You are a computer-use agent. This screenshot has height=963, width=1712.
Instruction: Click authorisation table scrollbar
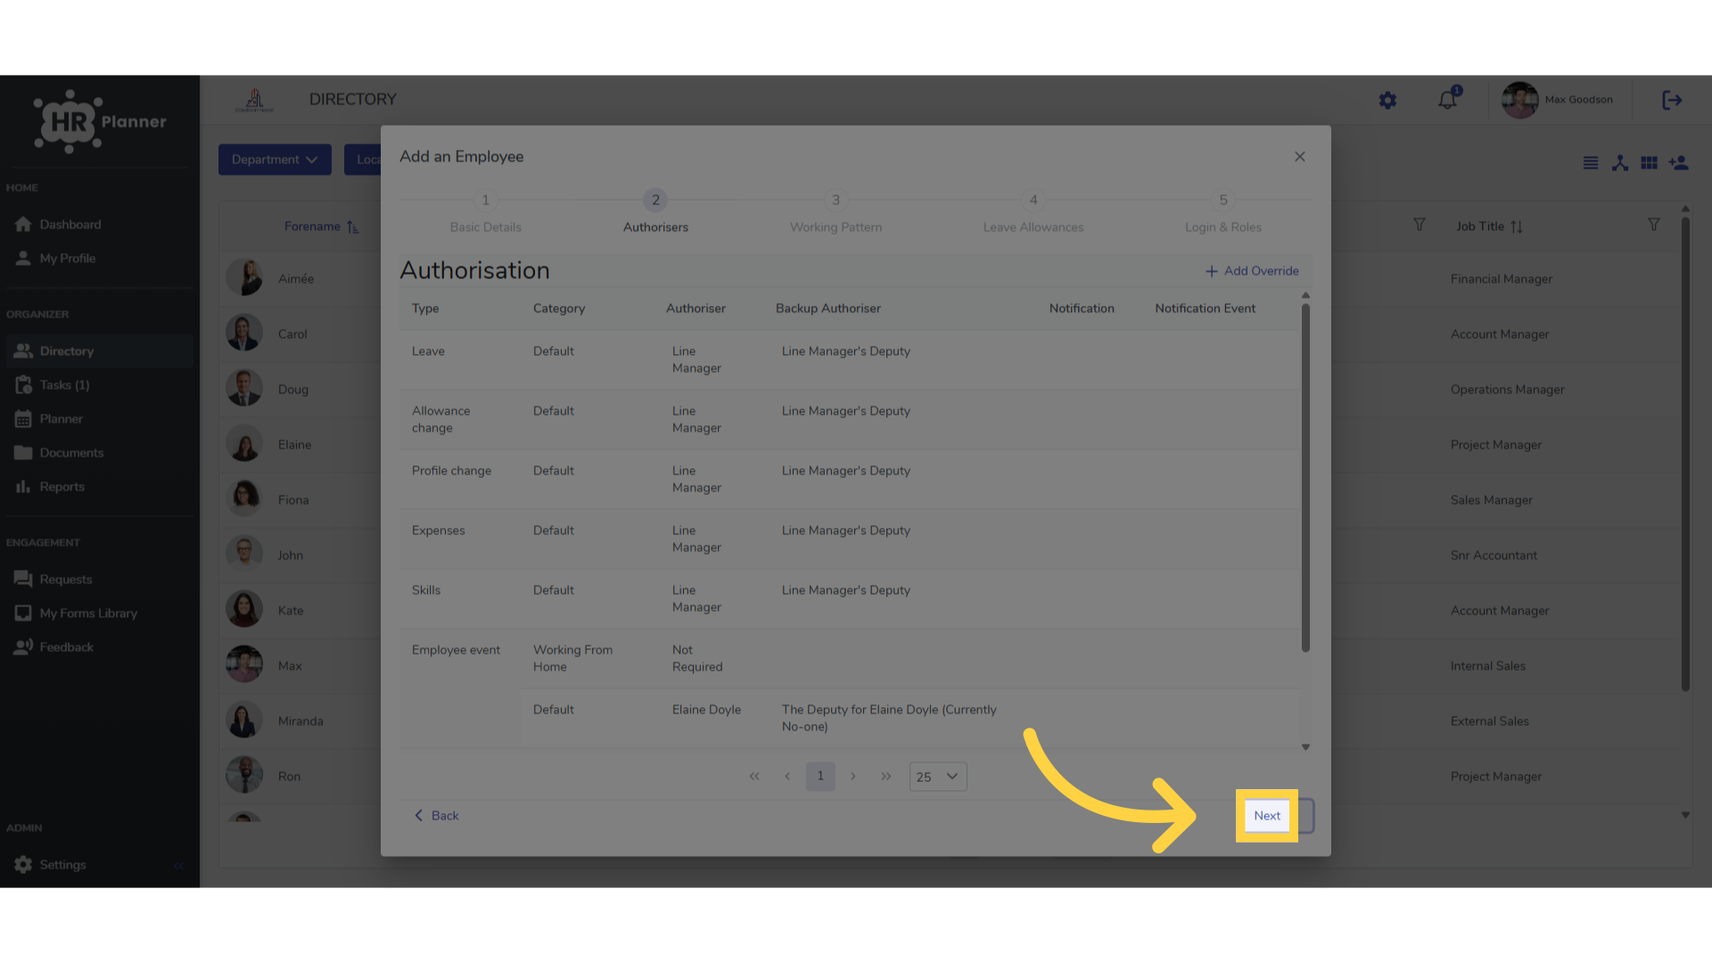pos(1305,479)
